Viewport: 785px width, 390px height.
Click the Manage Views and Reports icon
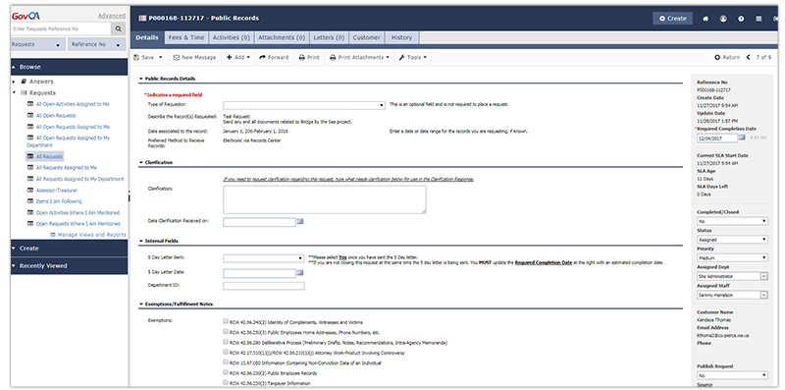click(x=53, y=235)
